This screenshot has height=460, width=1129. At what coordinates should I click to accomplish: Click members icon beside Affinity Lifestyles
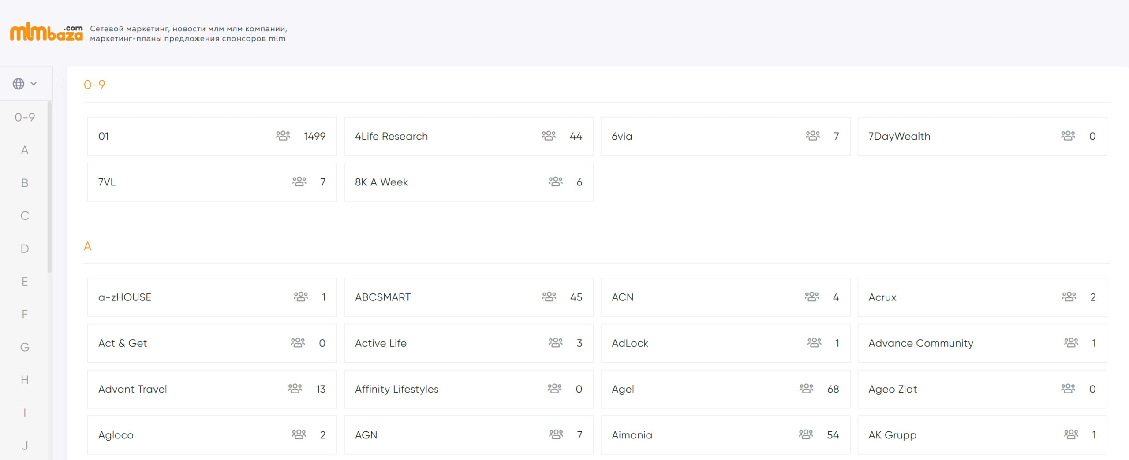tap(555, 389)
